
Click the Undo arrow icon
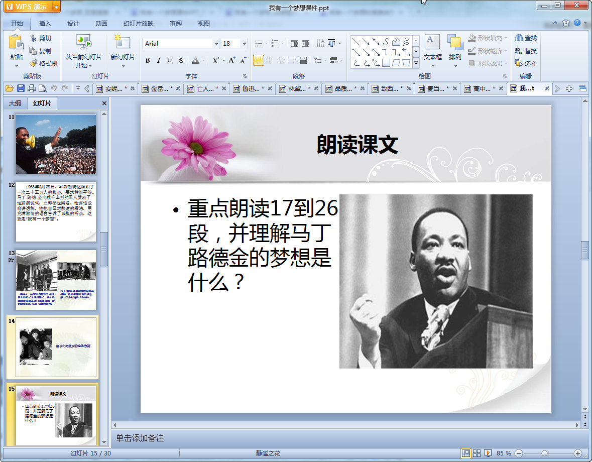click(54, 88)
